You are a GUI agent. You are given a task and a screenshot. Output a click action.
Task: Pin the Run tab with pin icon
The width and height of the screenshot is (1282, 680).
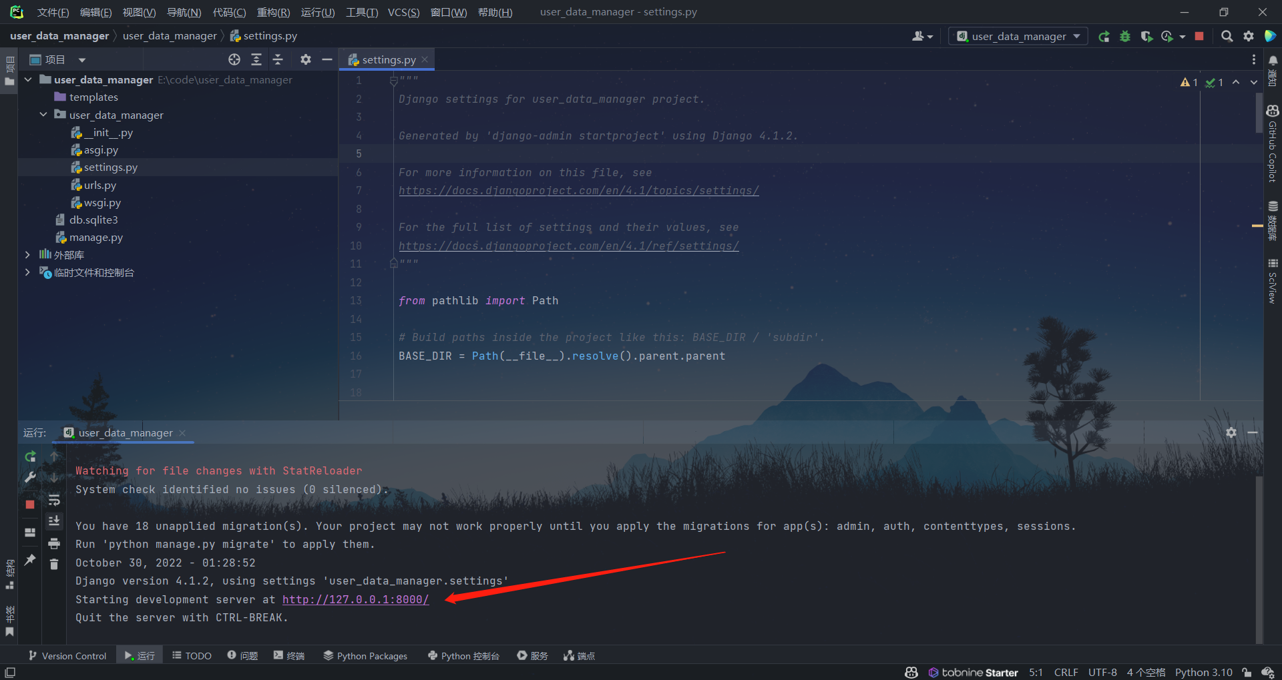(30, 560)
